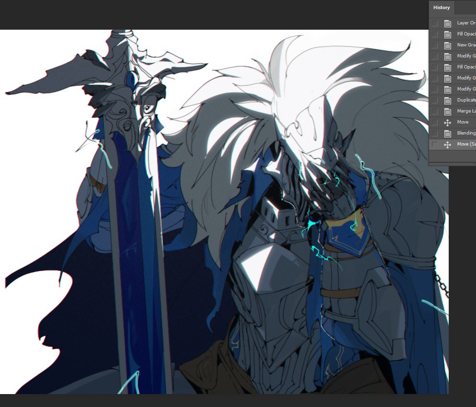The image size is (476, 407).
Task: Click the document icon of the Layer Order state
Action: (447, 23)
